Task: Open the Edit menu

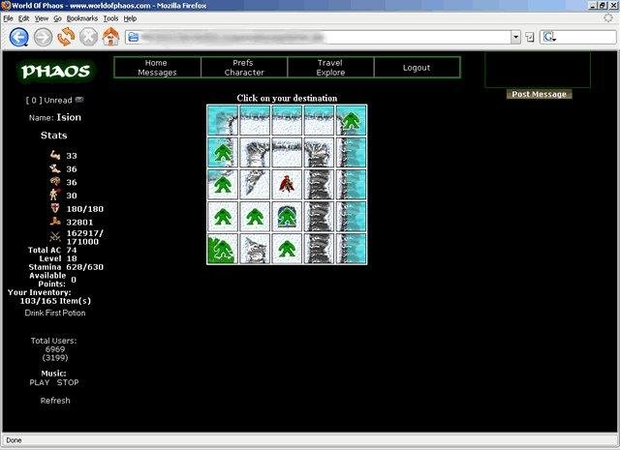Action: click(x=23, y=18)
